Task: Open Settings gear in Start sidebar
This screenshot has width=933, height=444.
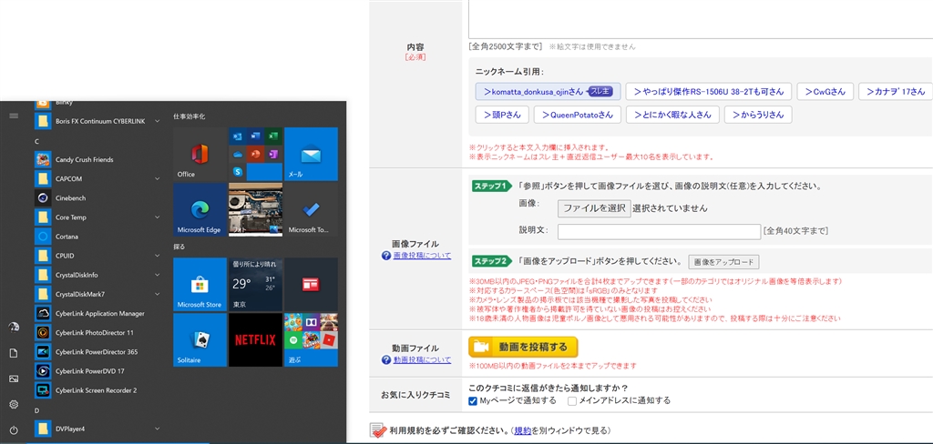Action: pyautogui.click(x=14, y=404)
